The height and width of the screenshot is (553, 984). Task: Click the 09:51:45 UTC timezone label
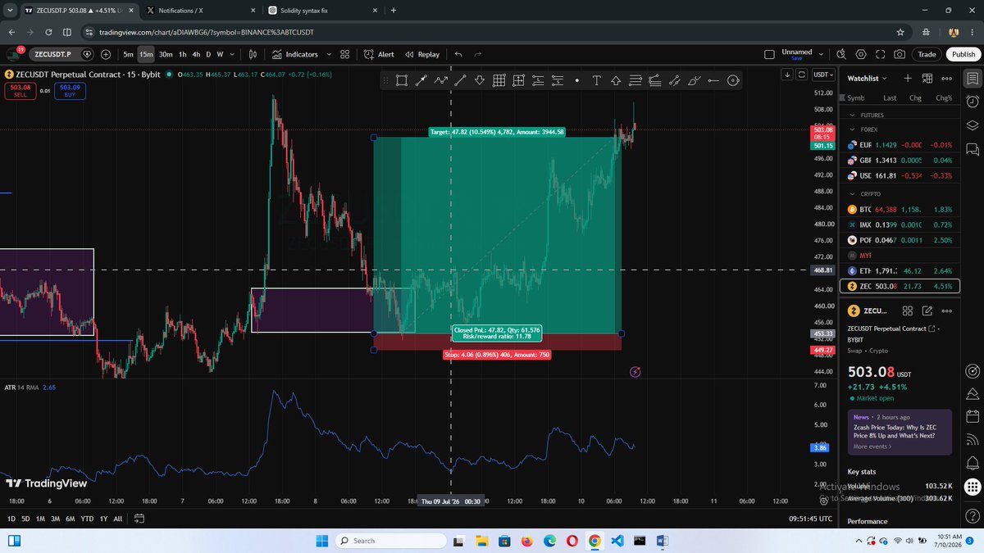point(810,519)
